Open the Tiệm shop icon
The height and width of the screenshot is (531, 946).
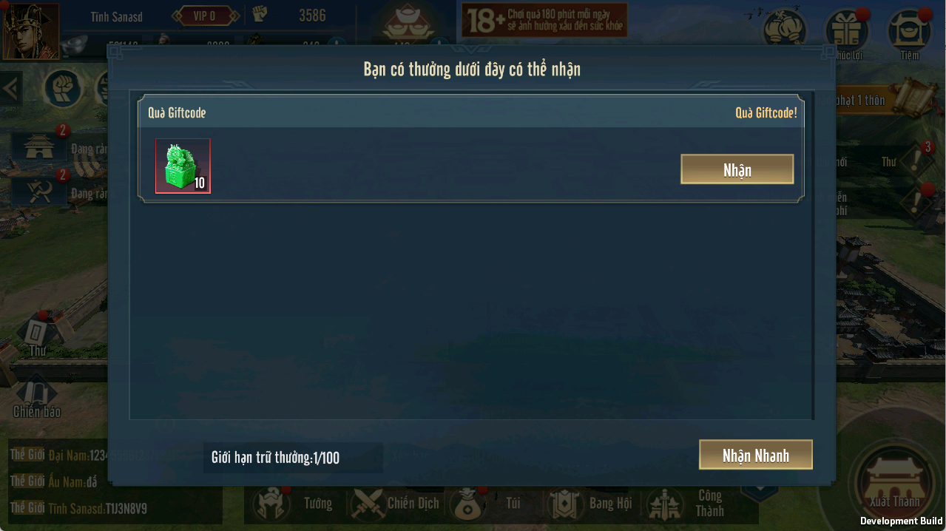[x=909, y=33]
